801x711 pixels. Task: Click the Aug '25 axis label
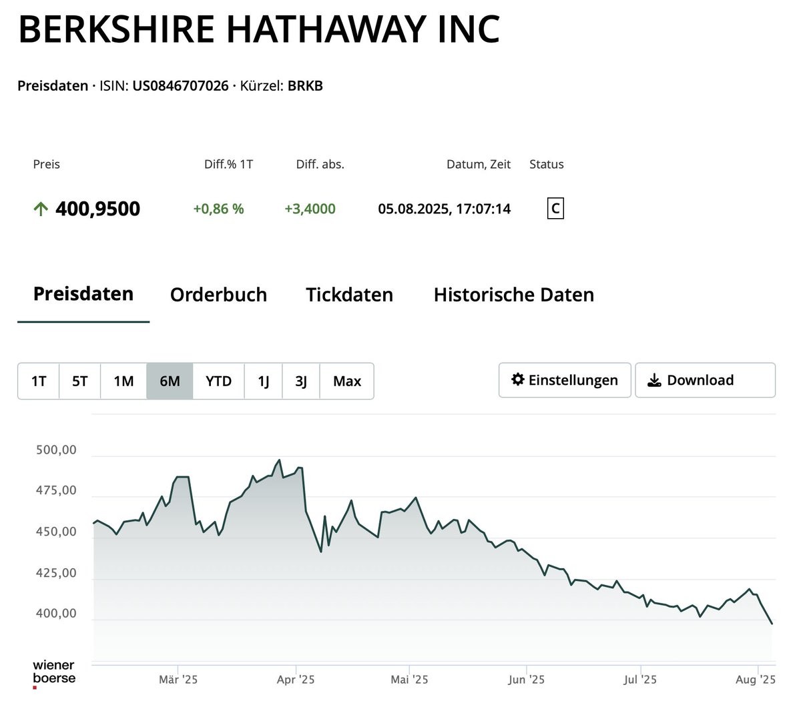[x=756, y=680]
